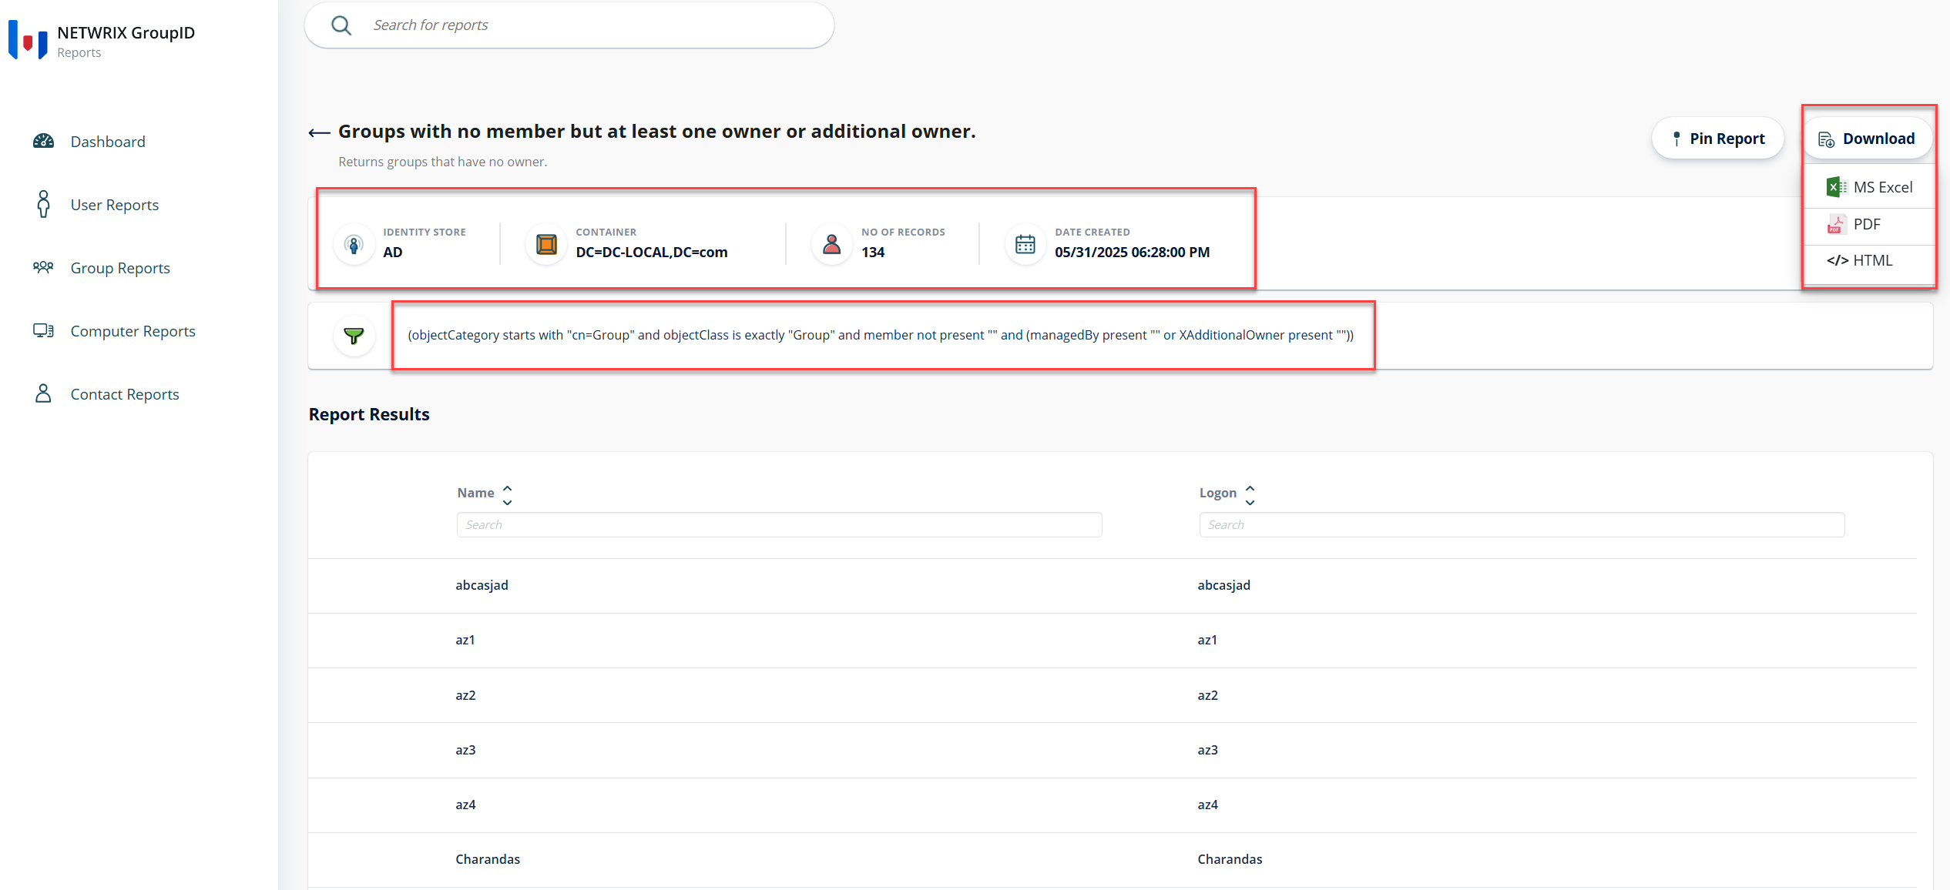The image size is (1950, 890).
Task: Click the container value DC=DC-LOCAL,DC=com
Action: pyautogui.click(x=652, y=253)
